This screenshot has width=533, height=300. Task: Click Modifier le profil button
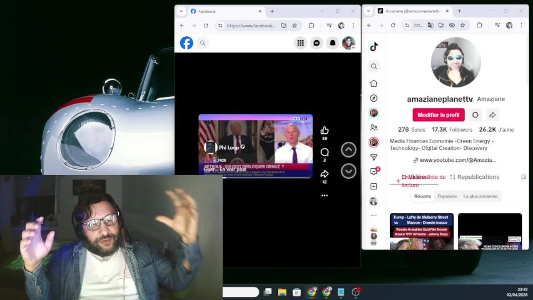click(438, 115)
